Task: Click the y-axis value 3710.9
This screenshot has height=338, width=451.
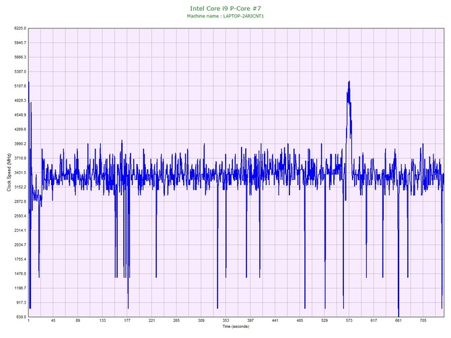Action: tap(20, 158)
